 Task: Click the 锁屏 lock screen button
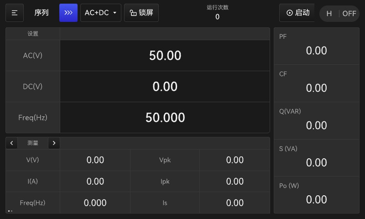tap(141, 13)
